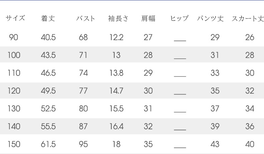
Task: Select the 着丈 value 61.5
Action: point(48,144)
